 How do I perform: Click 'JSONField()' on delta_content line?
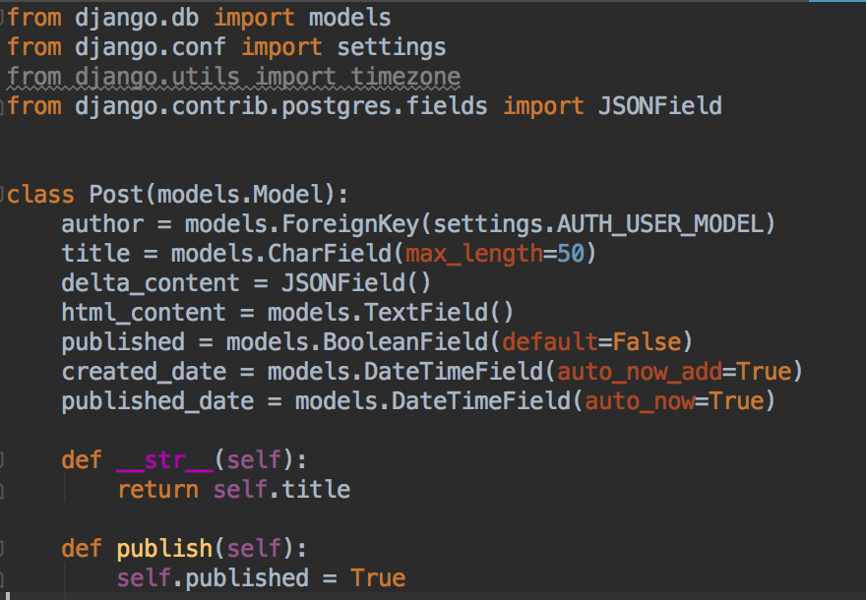[355, 283]
